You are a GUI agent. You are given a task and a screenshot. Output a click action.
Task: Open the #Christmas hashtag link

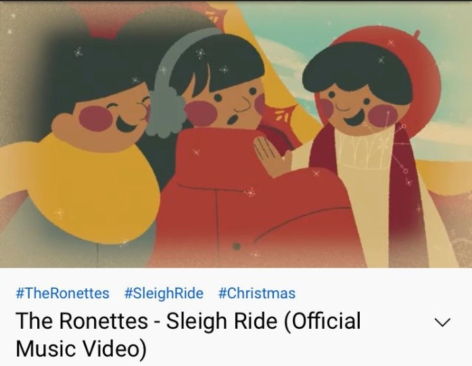click(257, 293)
